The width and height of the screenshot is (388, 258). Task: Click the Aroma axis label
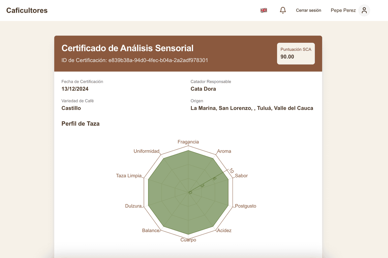[x=224, y=151]
